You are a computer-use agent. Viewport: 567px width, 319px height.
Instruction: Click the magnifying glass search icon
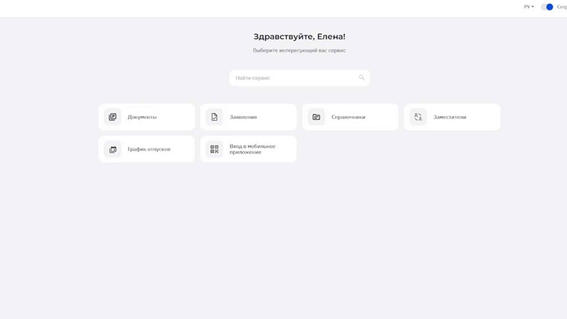pyautogui.click(x=361, y=77)
